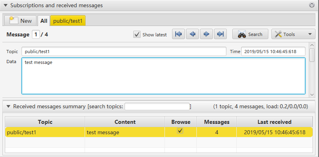
Task: Click the last received timestamp cell in the table
Action: (x=274, y=132)
